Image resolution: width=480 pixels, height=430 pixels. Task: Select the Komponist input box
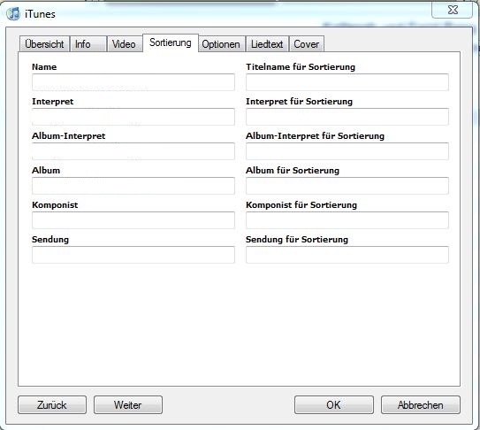(133, 220)
